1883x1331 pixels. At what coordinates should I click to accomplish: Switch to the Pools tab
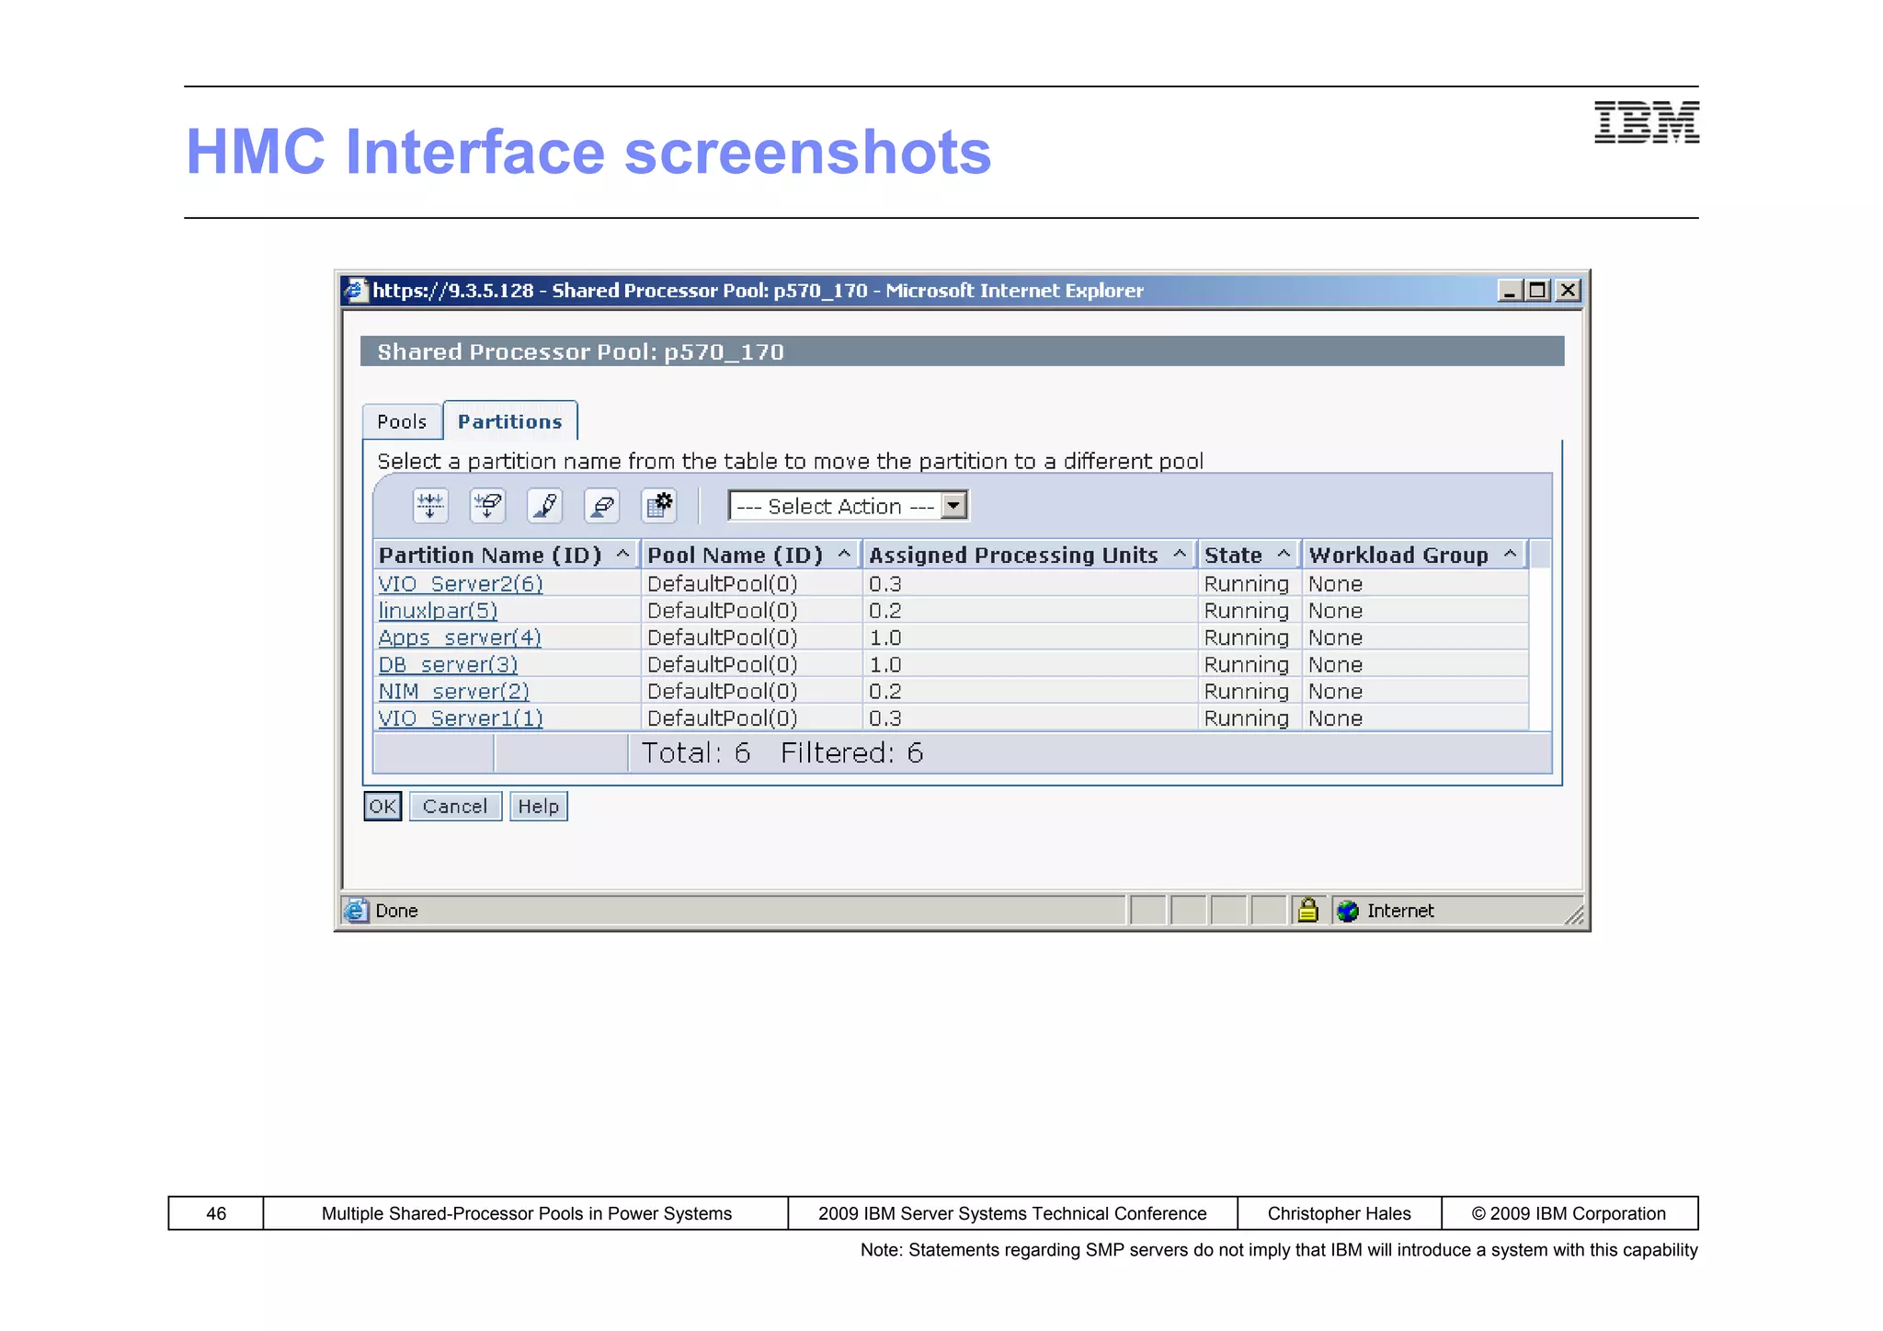402,421
